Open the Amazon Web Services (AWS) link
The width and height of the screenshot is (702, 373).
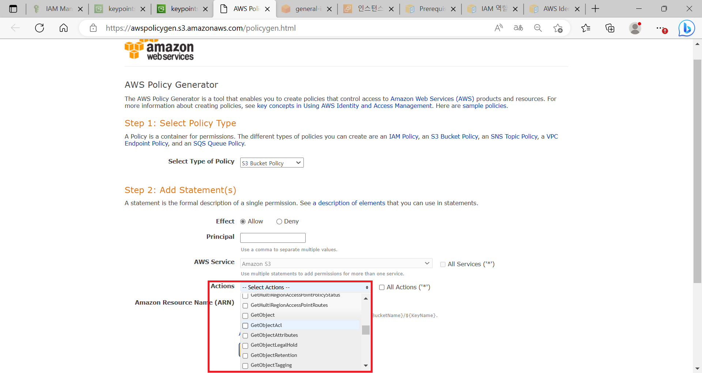coord(432,99)
